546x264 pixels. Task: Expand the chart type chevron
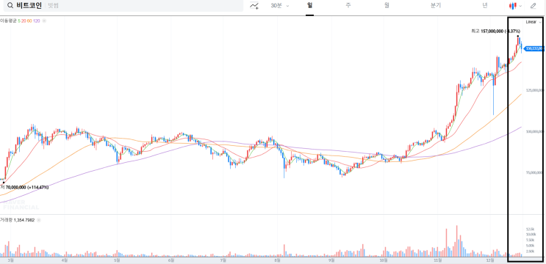(x=520, y=6)
